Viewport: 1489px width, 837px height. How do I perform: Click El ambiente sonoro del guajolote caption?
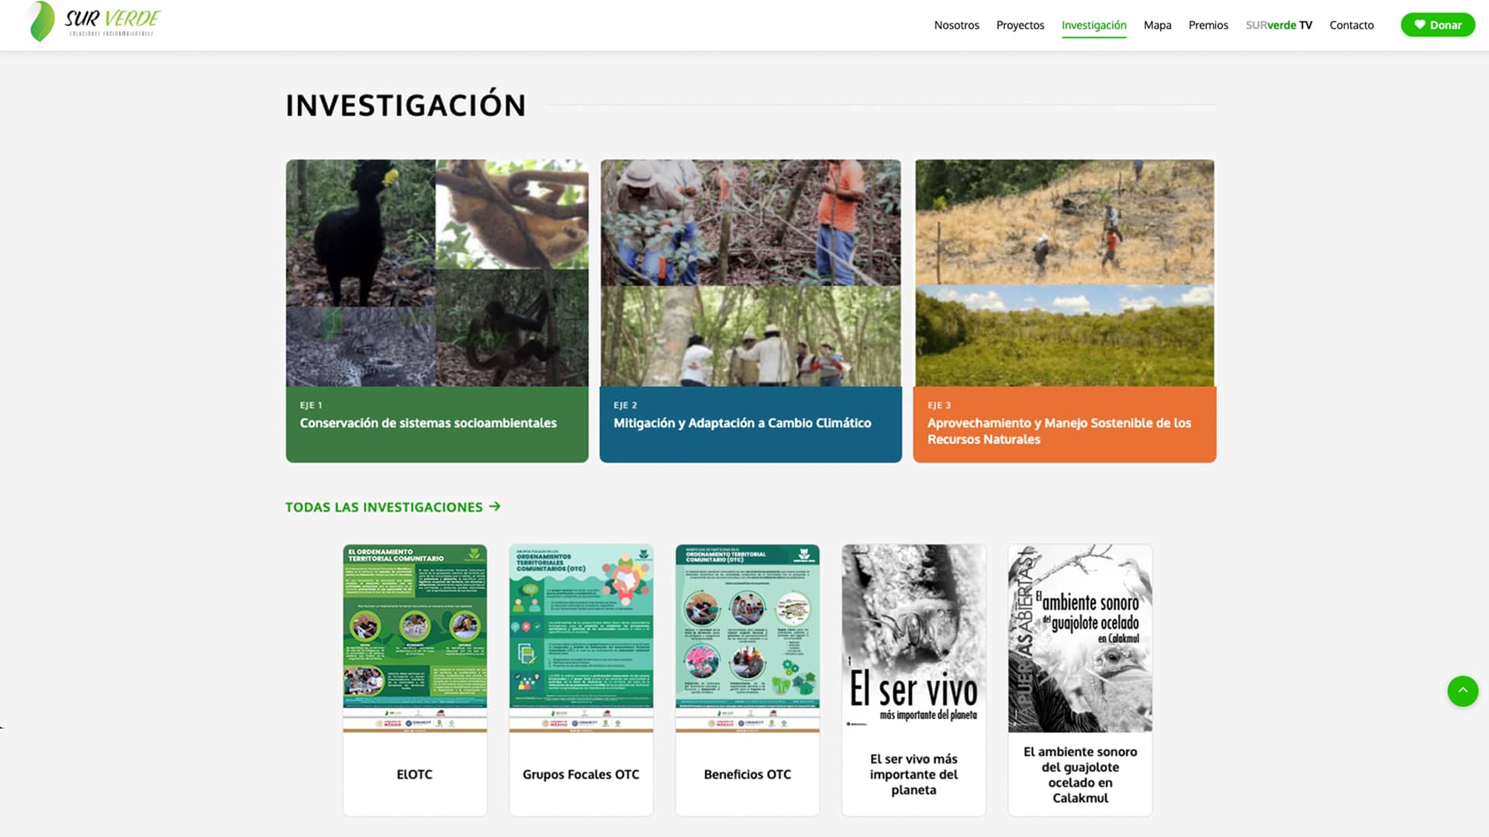[x=1080, y=774]
